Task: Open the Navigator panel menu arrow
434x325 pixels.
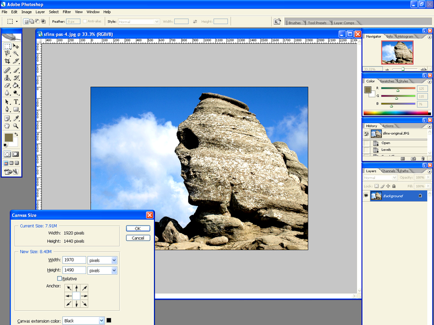Action: tap(429, 37)
